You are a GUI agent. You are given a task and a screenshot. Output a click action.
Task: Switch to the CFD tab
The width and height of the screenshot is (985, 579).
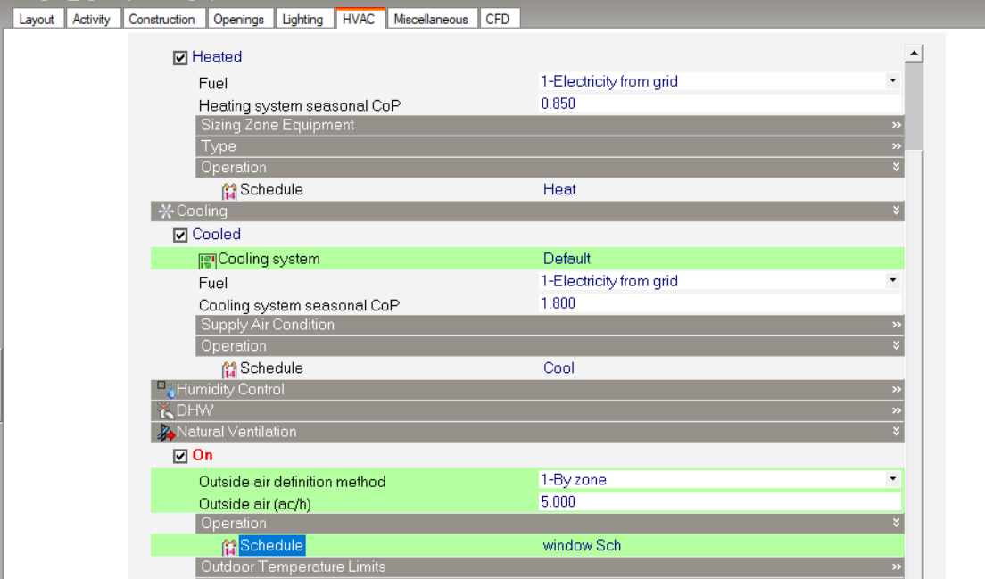coord(498,19)
